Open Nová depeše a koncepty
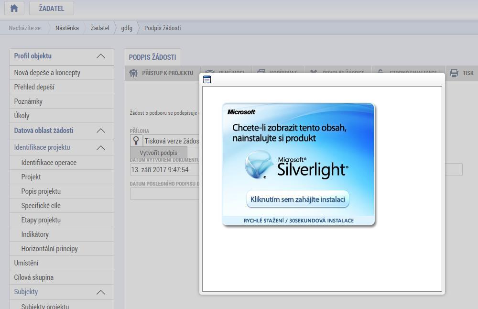 (62, 73)
